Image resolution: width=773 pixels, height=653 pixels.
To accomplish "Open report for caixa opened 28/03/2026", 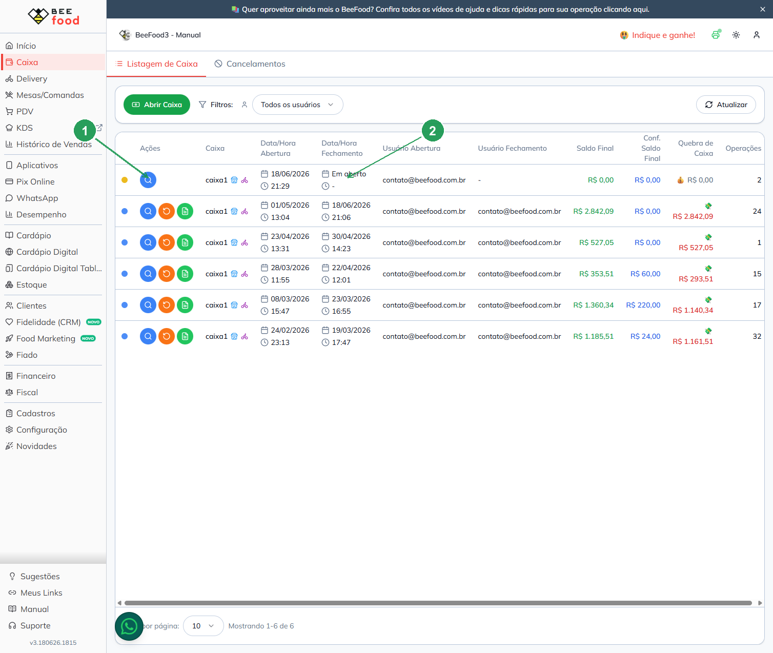I will click(x=185, y=274).
